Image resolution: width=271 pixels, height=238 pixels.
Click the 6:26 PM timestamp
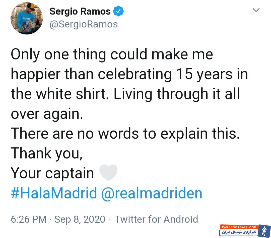tap(29, 219)
